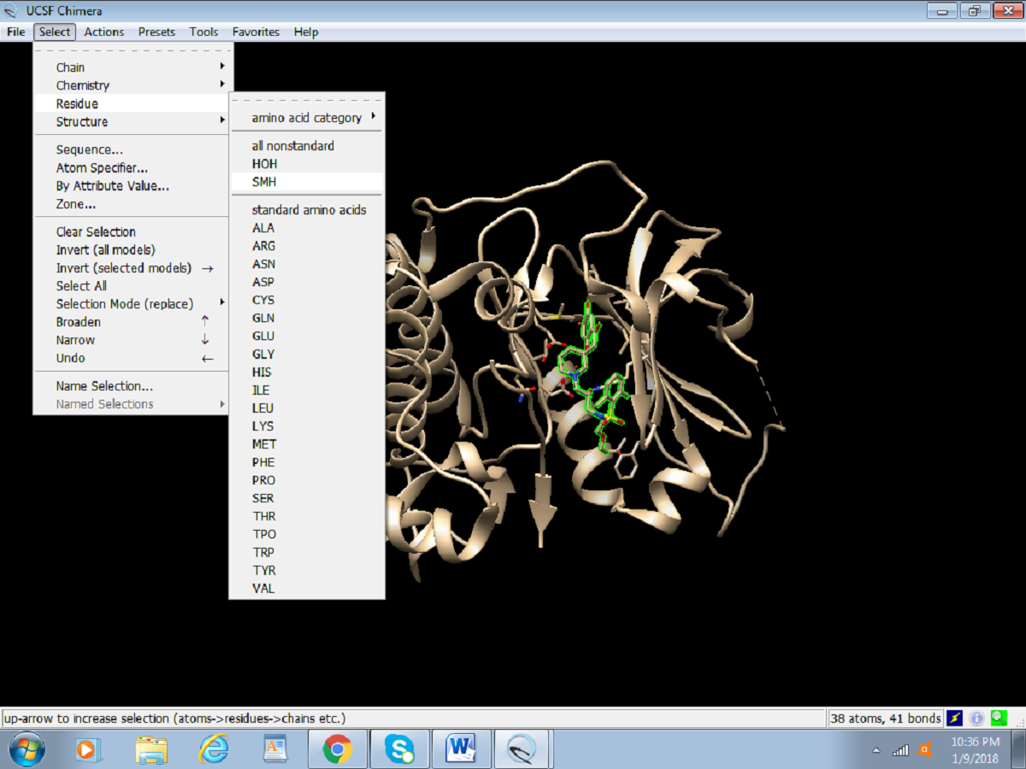Close the open Select menu

point(55,32)
